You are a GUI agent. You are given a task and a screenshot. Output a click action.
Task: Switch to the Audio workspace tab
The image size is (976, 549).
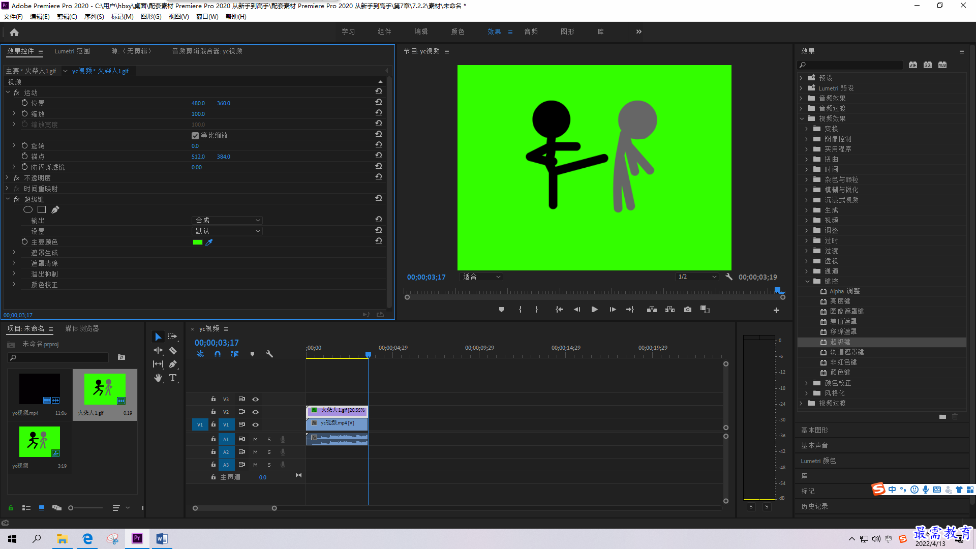[x=531, y=32]
